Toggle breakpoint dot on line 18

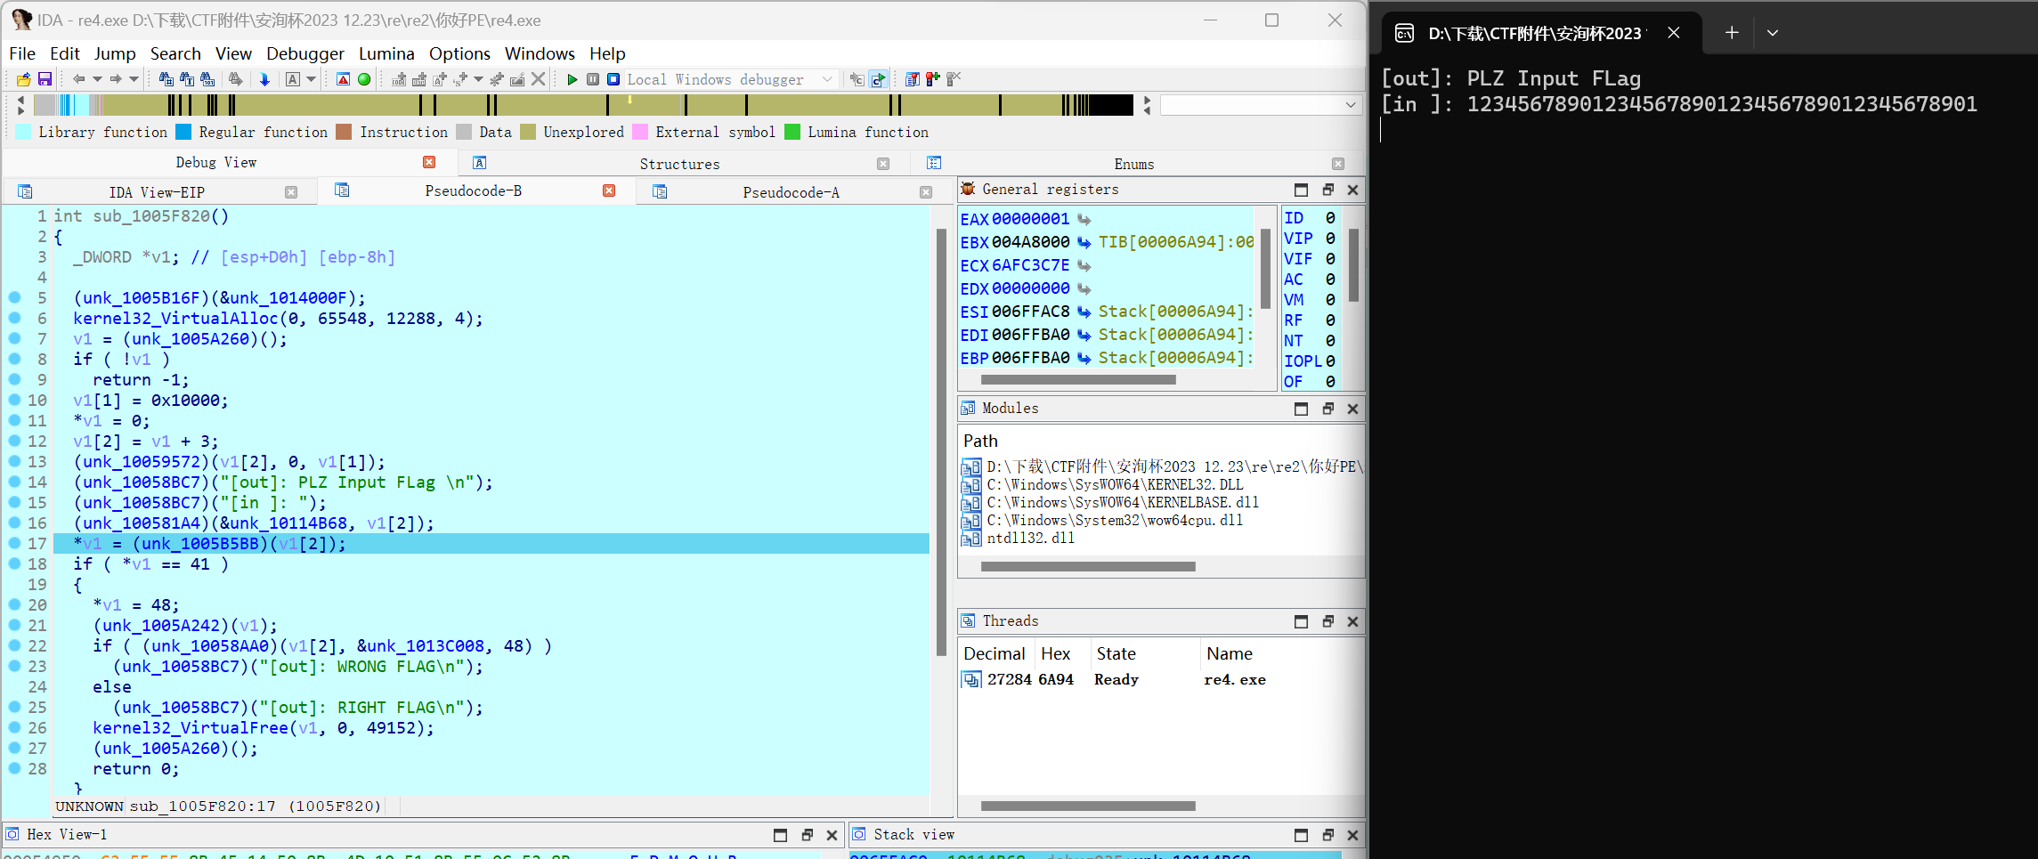coord(14,563)
